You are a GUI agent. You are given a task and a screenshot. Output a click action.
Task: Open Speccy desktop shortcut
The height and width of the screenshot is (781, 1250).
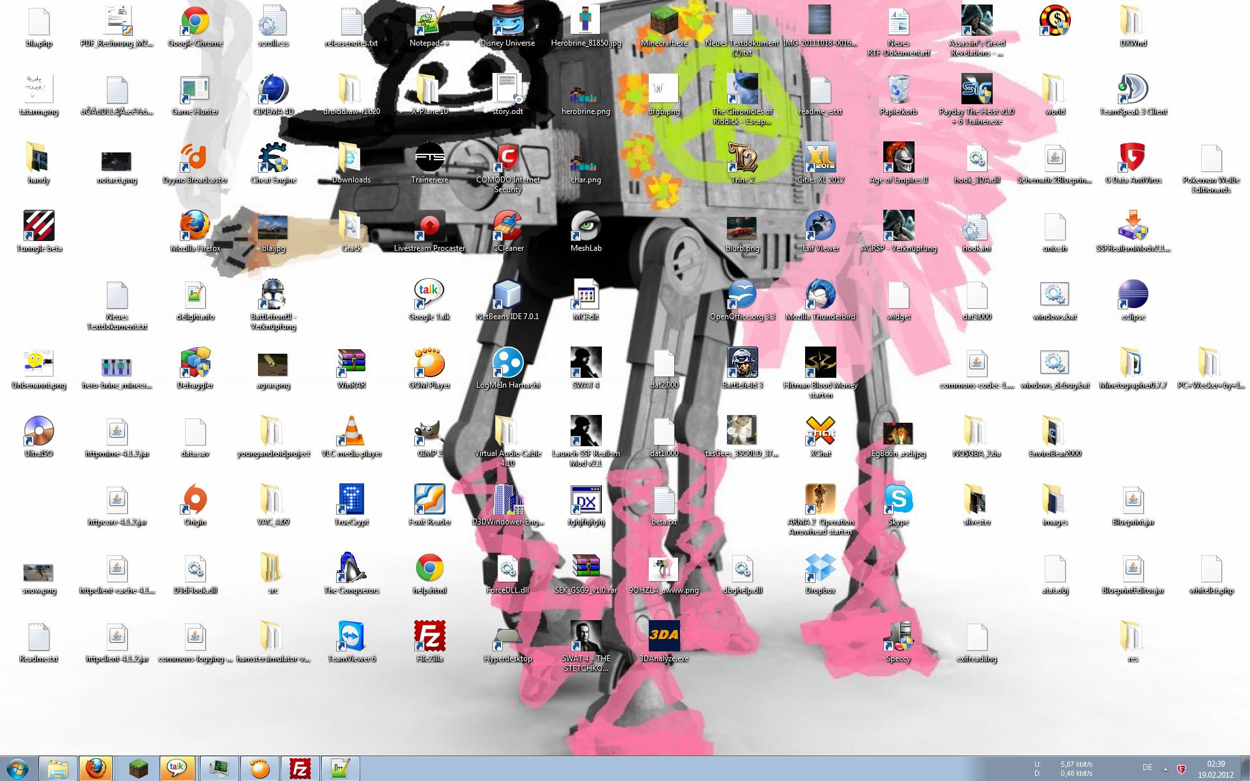[898, 642]
